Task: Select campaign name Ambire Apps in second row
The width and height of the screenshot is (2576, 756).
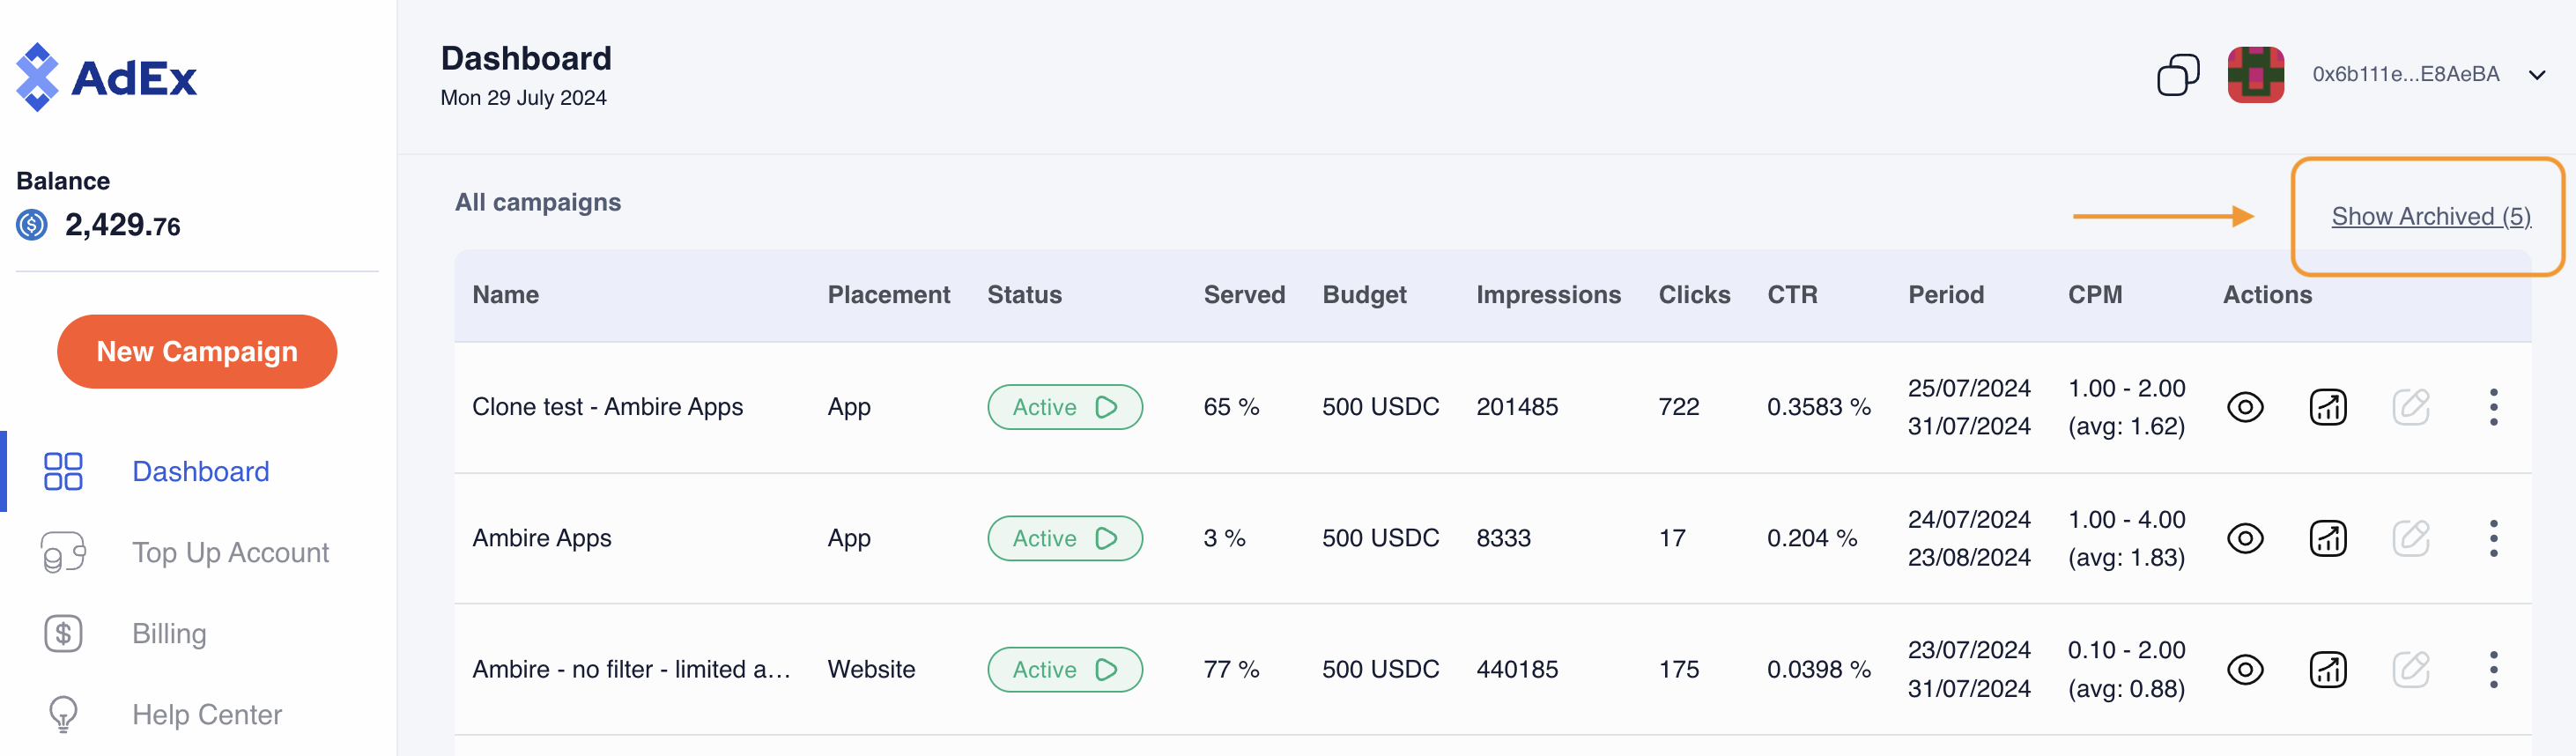Action: pyautogui.click(x=541, y=538)
